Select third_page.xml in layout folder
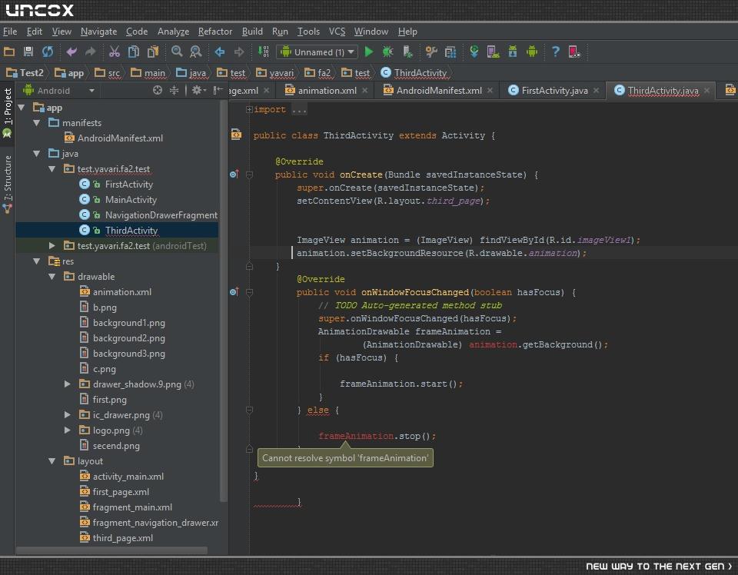This screenshot has height=575, width=738. pyautogui.click(x=123, y=538)
